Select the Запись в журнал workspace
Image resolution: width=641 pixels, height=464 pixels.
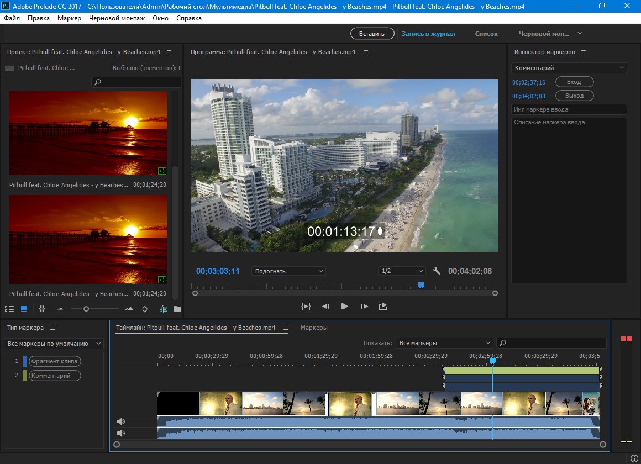[428, 34]
